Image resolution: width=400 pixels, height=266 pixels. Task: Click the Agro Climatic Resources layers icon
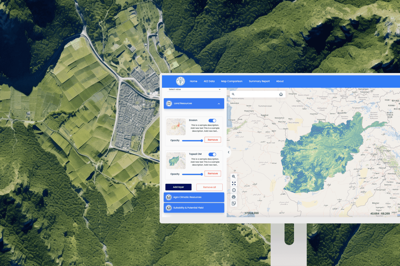[169, 197]
